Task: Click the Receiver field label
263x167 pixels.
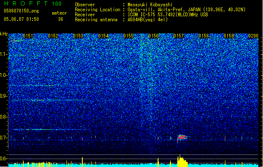Action: coord(85,15)
